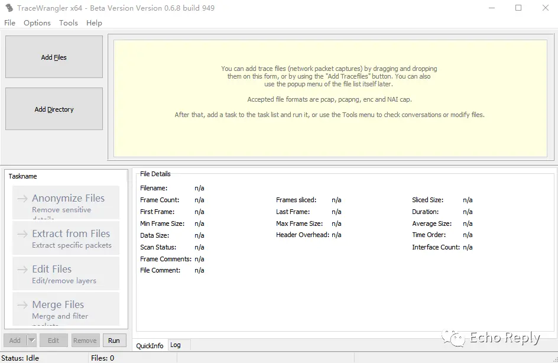Open the Options menu
Screen dimensions: 558x363
pos(37,23)
